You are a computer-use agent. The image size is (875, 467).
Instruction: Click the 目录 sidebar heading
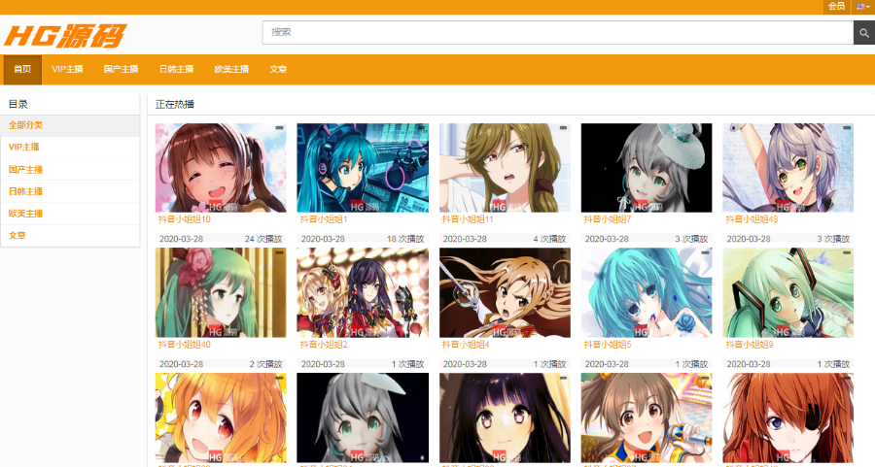pyautogui.click(x=18, y=104)
